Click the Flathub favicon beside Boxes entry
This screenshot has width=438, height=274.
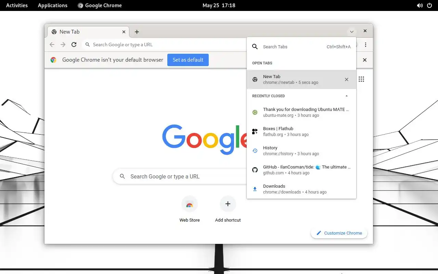click(x=255, y=132)
